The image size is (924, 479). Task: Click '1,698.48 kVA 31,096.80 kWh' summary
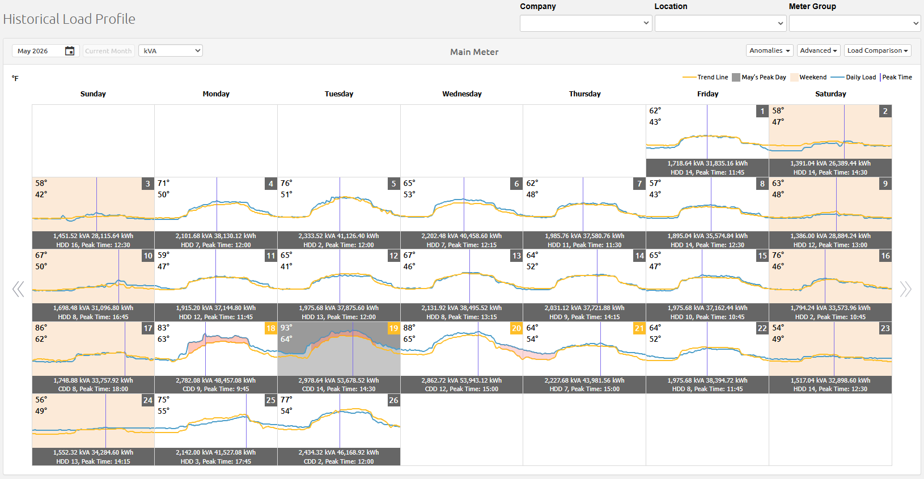tap(94, 308)
